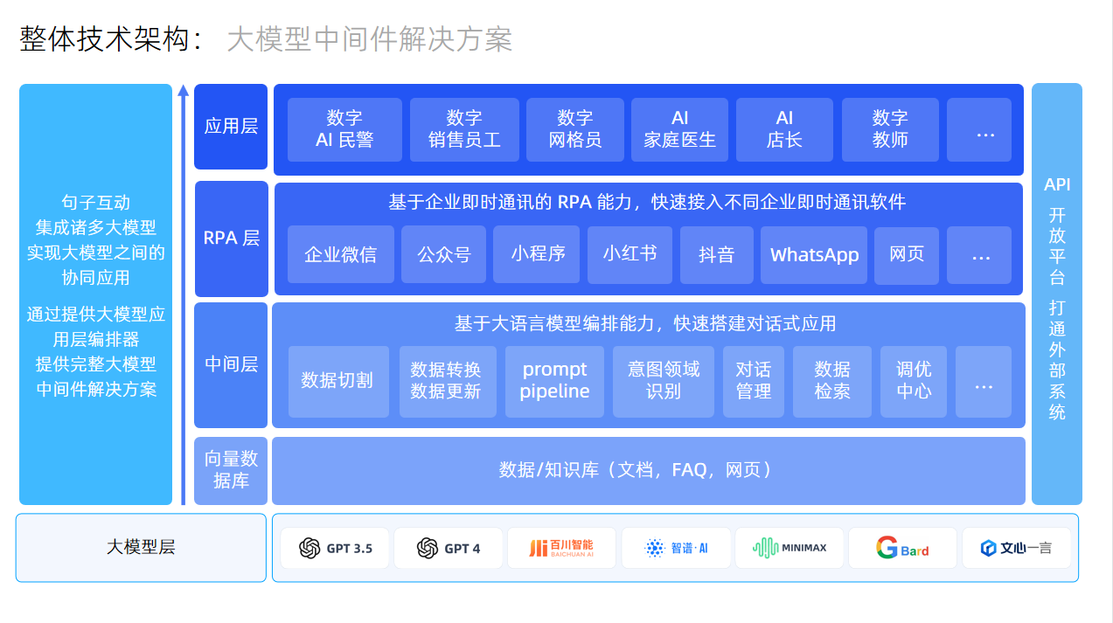Select the 小红书 box

630,255
